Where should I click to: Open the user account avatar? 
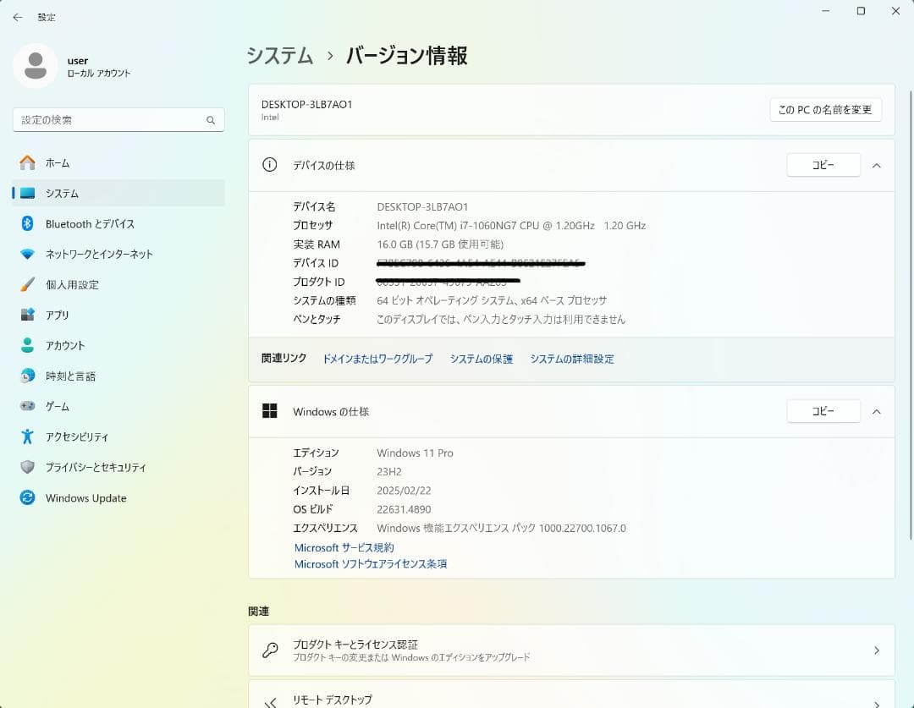(35, 66)
